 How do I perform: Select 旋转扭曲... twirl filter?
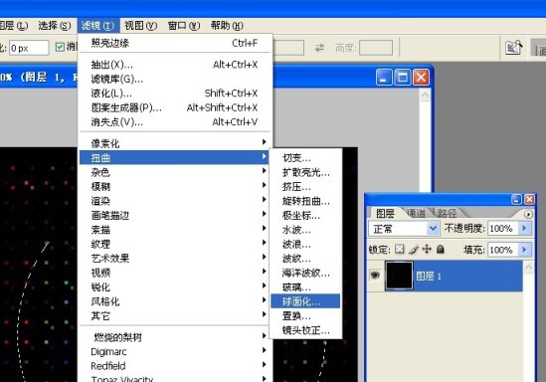(x=305, y=201)
